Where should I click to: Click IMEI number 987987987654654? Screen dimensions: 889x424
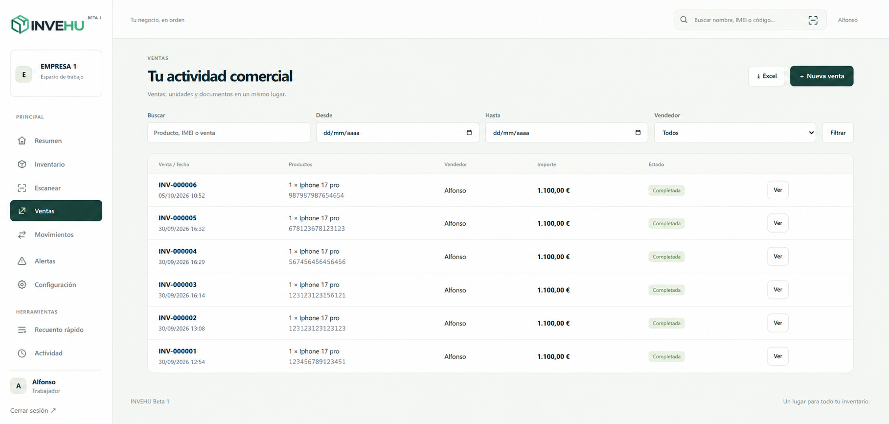pos(316,195)
